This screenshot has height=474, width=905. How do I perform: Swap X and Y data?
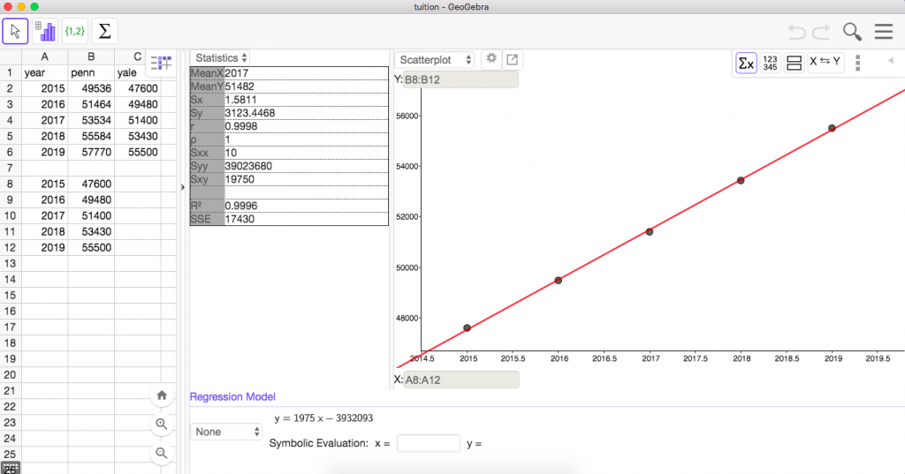(x=825, y=61)
